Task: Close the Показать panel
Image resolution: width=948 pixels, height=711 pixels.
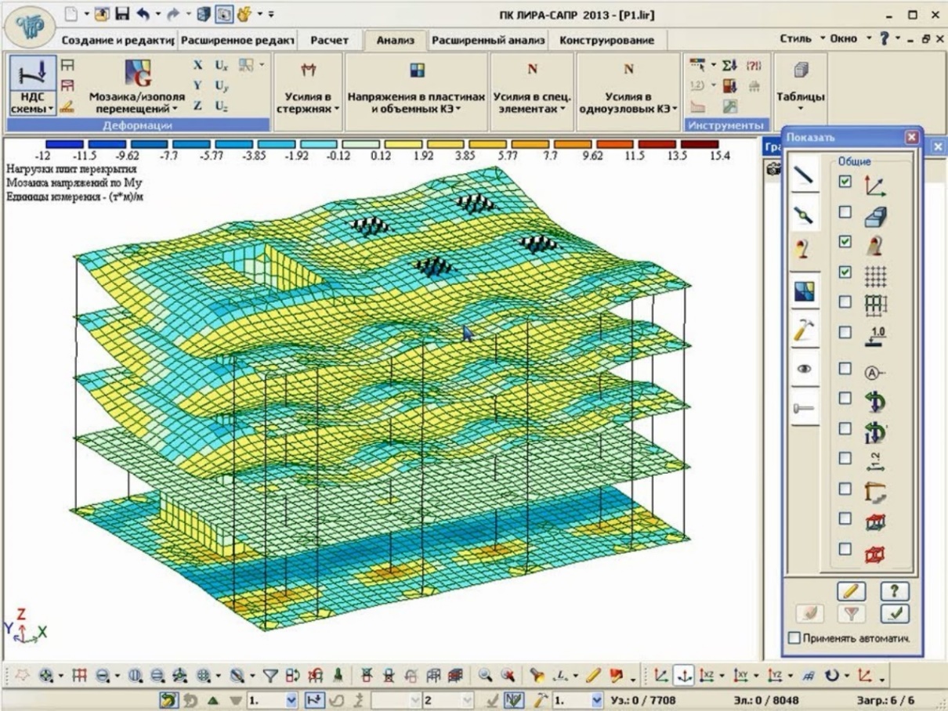Action: tap(910, 137)
